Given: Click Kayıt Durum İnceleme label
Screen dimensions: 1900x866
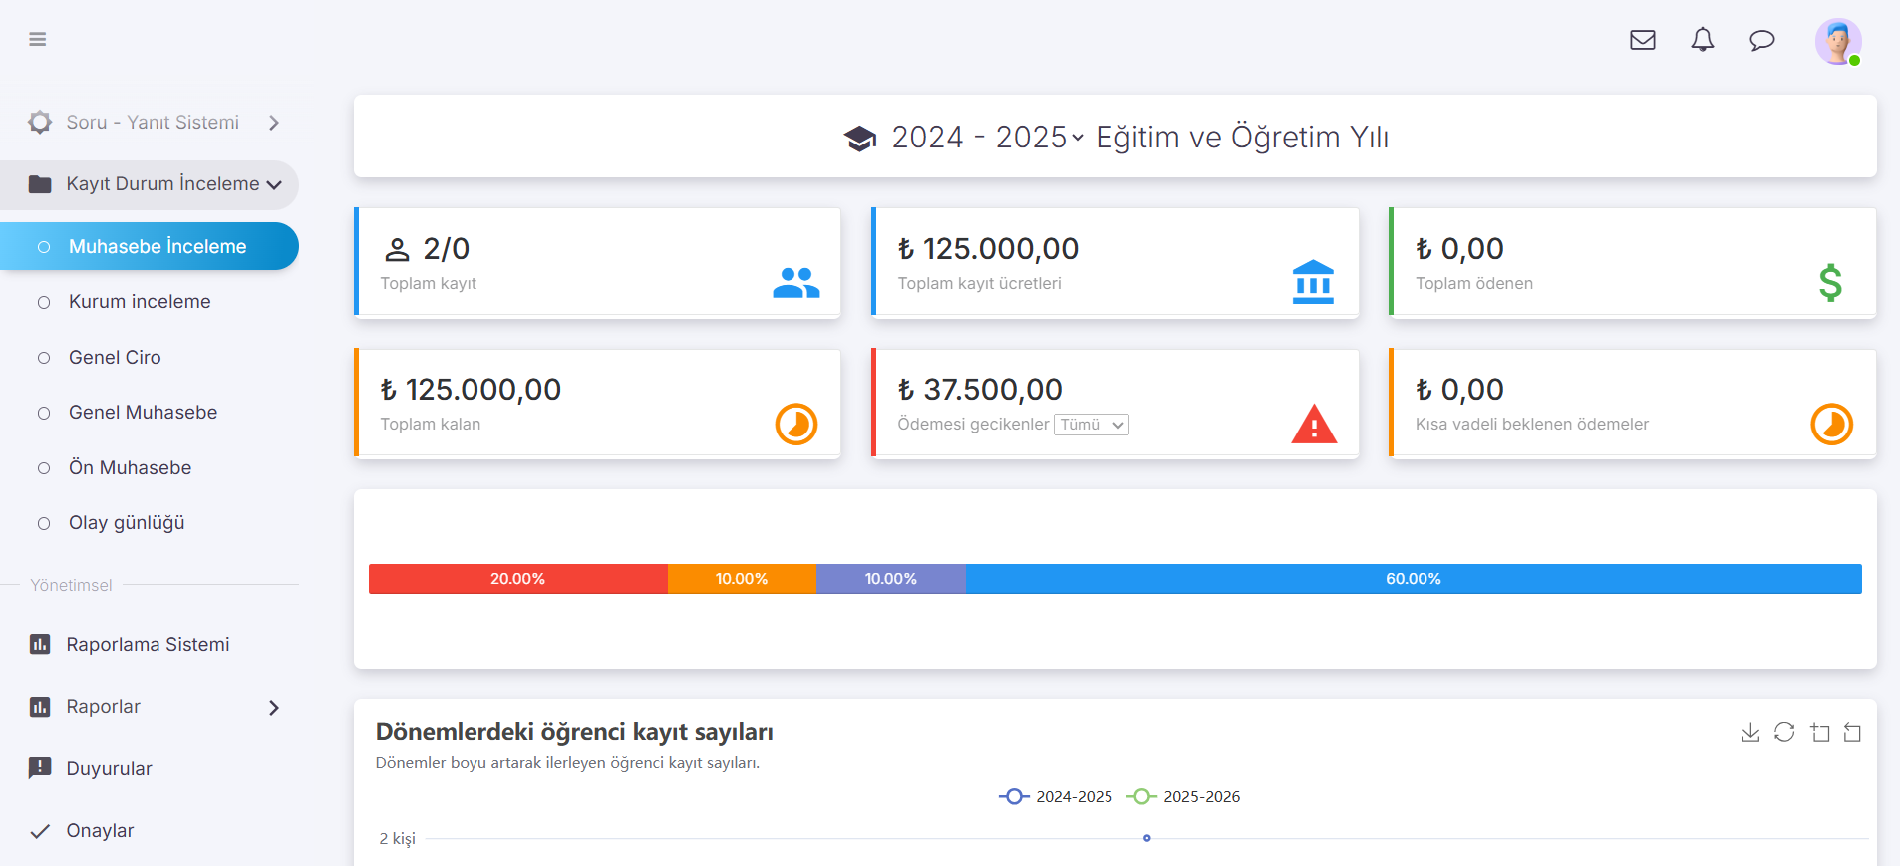Looking at the screenshot, I should click(x=162, y=184).
